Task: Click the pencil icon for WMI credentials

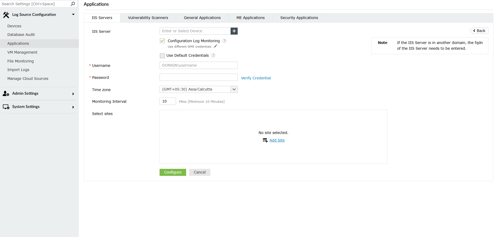Action: 215,46
